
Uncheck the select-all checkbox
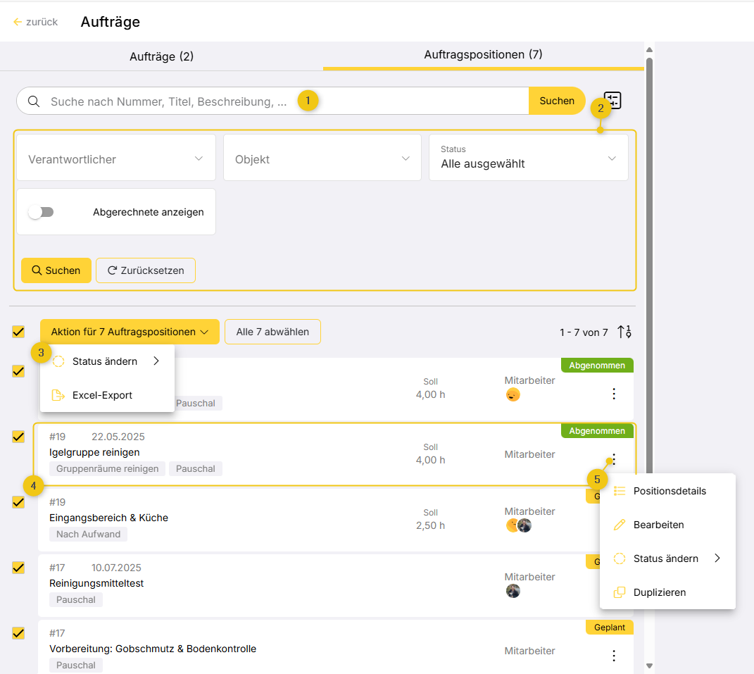(18, 332)
